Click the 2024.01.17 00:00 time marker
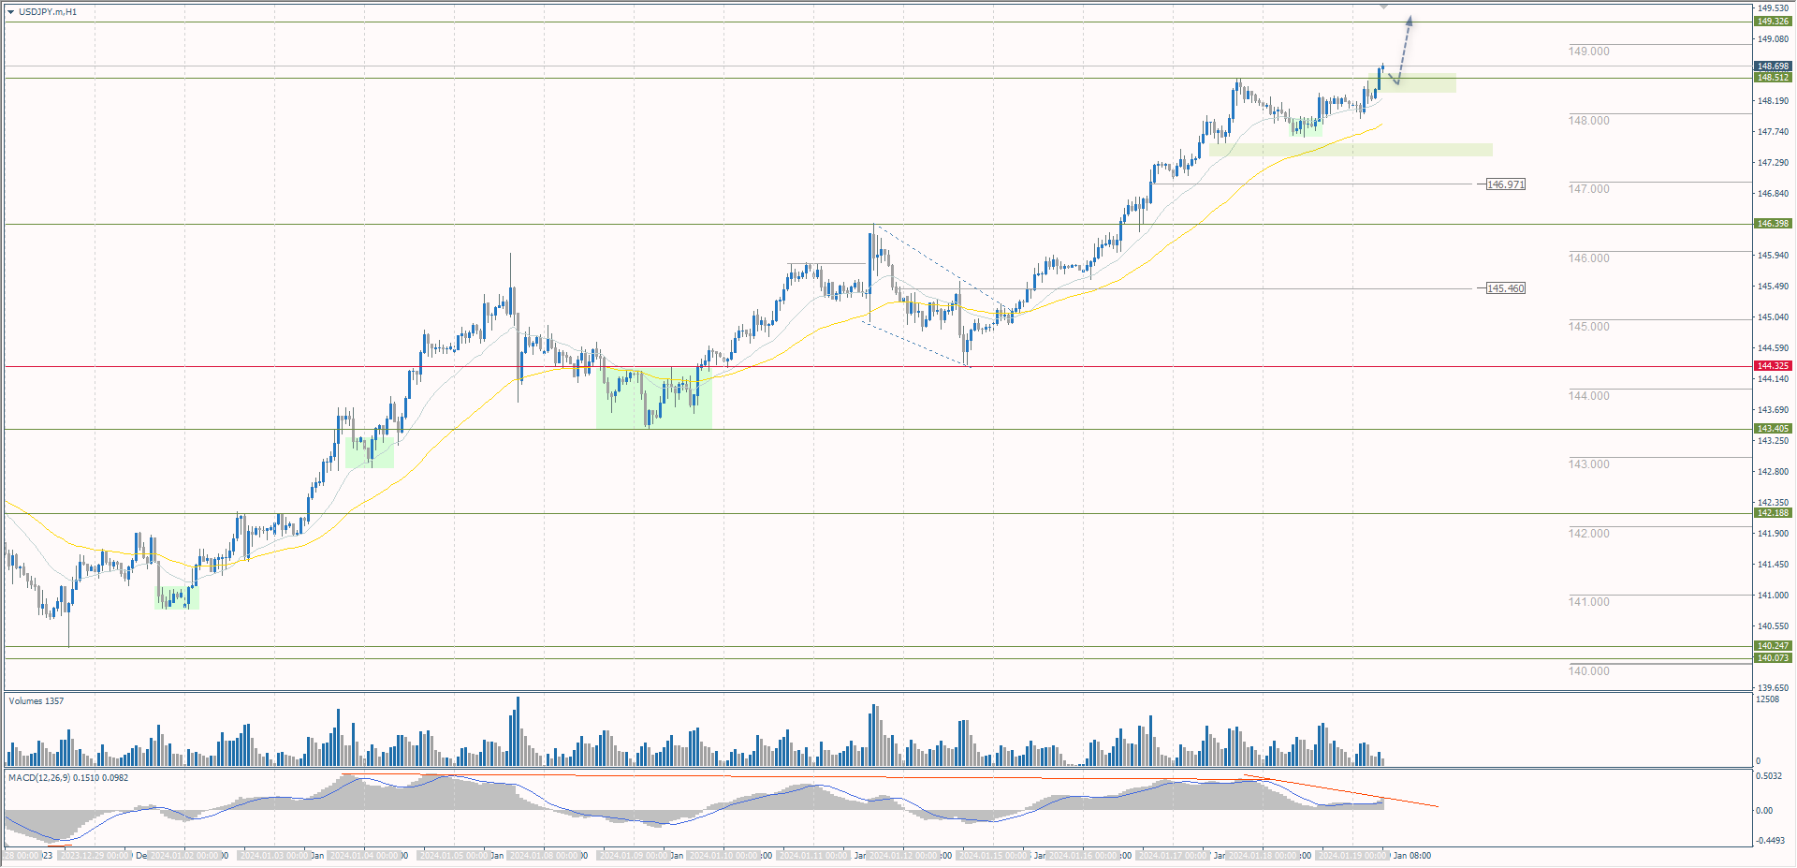 coord(1173,856)
